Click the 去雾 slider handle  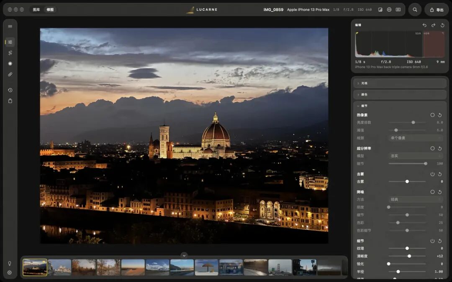407,182
